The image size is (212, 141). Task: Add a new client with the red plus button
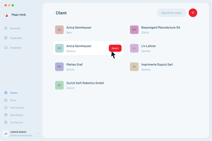pos(193,13)
